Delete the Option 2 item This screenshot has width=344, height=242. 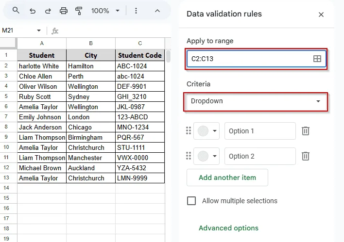tap(306, 156)
